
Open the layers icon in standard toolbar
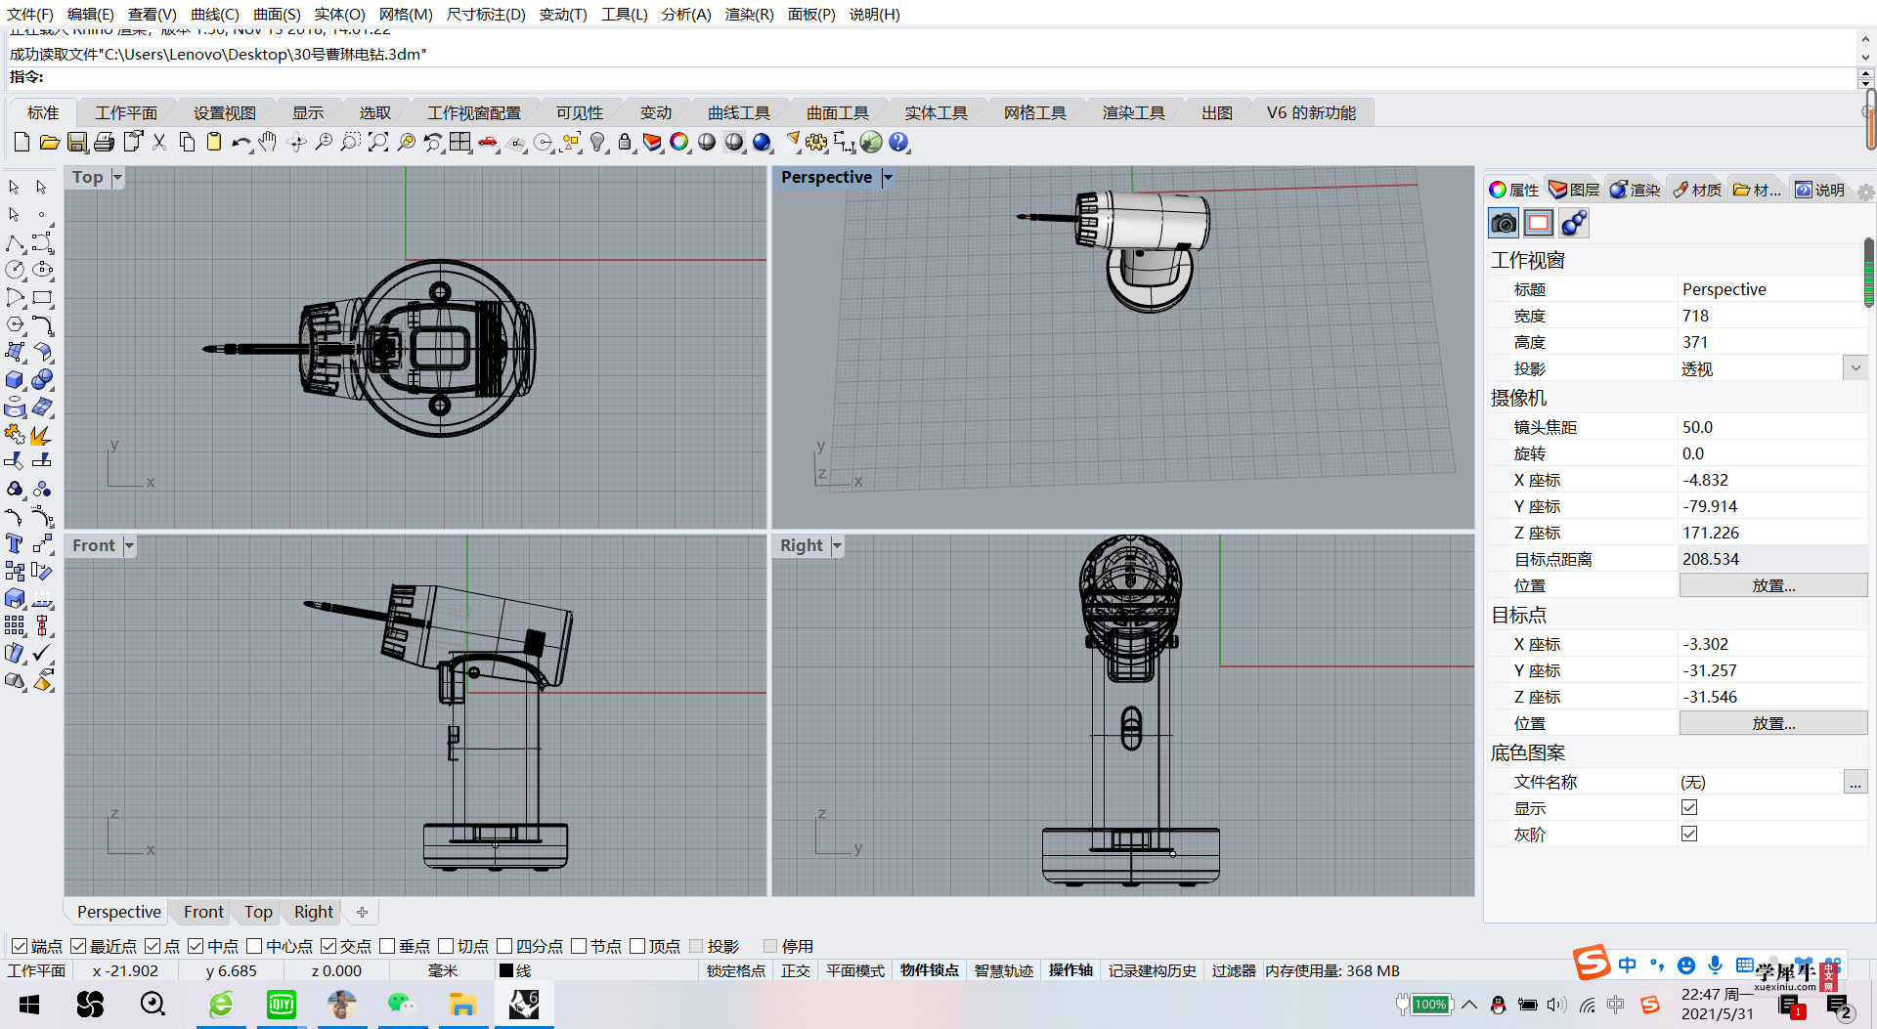652,143
